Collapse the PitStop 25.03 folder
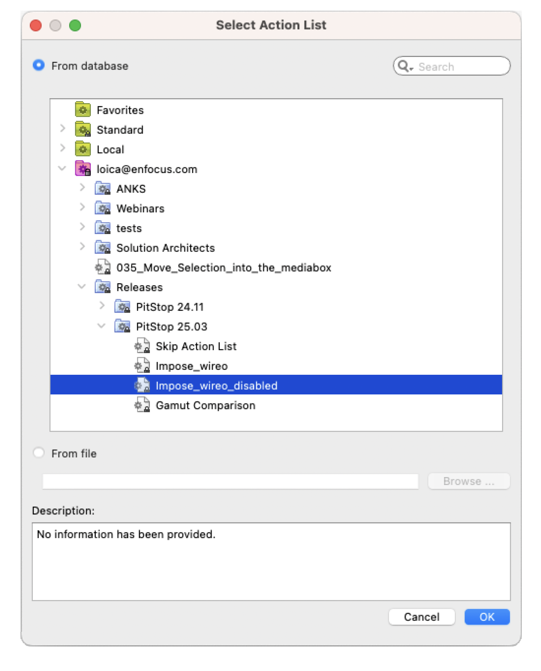Image resolution: width=541 pixels, height=671 pixels. pos(101,326)
